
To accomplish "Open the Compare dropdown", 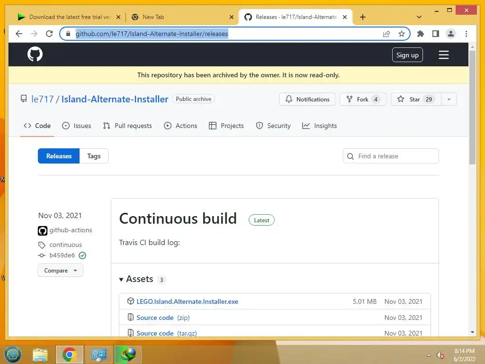I will 61,270.
